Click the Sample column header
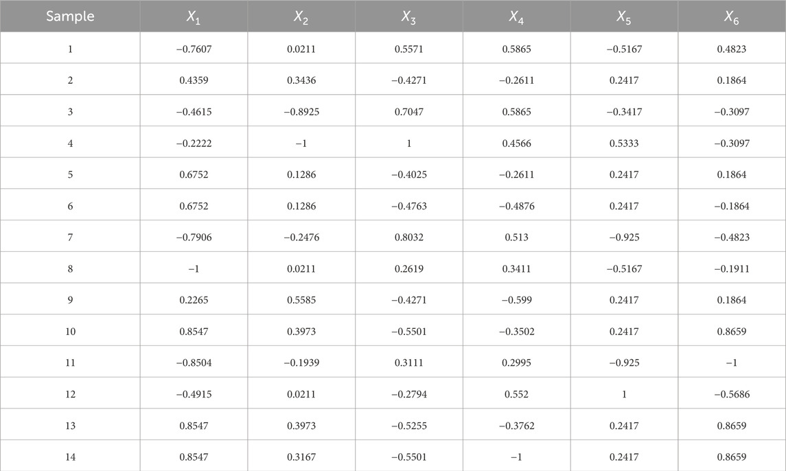 (70, 16)
